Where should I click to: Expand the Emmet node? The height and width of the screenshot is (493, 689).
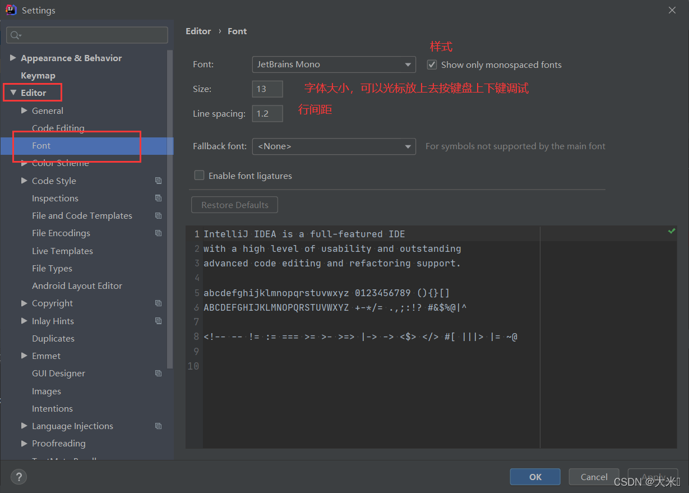24,356
